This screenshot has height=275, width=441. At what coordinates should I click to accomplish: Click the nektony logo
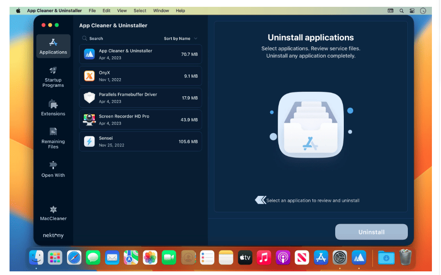click(x=53, y=235)
